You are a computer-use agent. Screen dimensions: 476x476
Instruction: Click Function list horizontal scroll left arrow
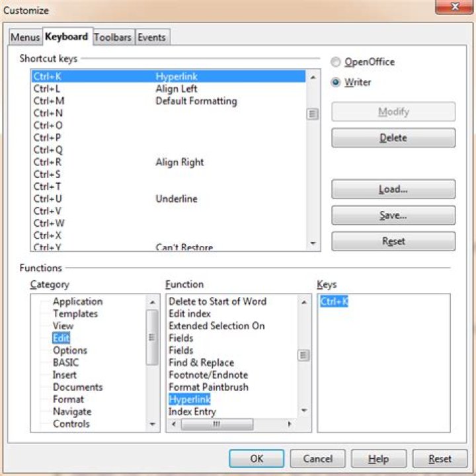(x=174, y=424)
